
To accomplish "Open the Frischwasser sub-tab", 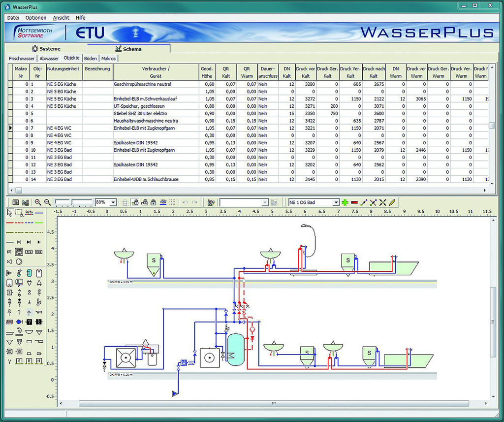I will [x=22, y=59].
